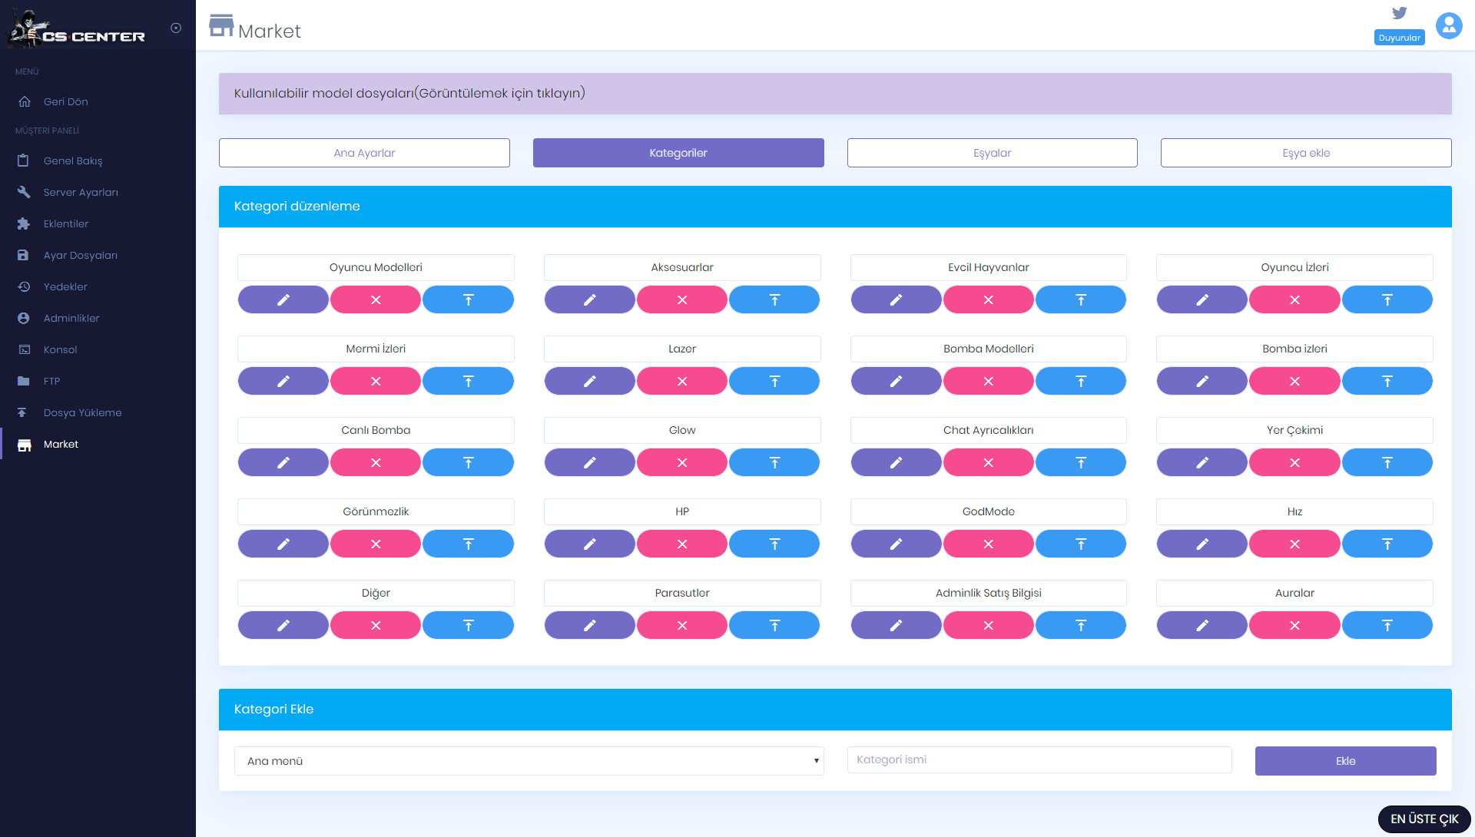Edit the Oyuncu Modelleri category
This screenshot has height=837, width=1475.
(283, 299)
